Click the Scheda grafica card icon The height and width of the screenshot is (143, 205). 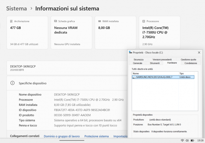click(55, 21)
